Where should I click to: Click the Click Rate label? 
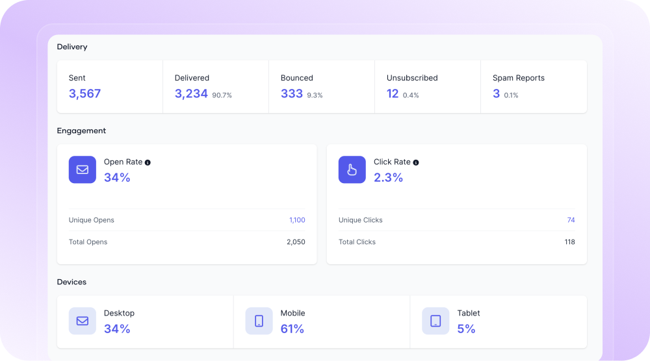(392, 162)
